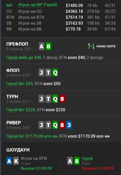Viewport: 121px width, 175px height.
Task: Click the J card on the flop
Action: pos(41,73)
